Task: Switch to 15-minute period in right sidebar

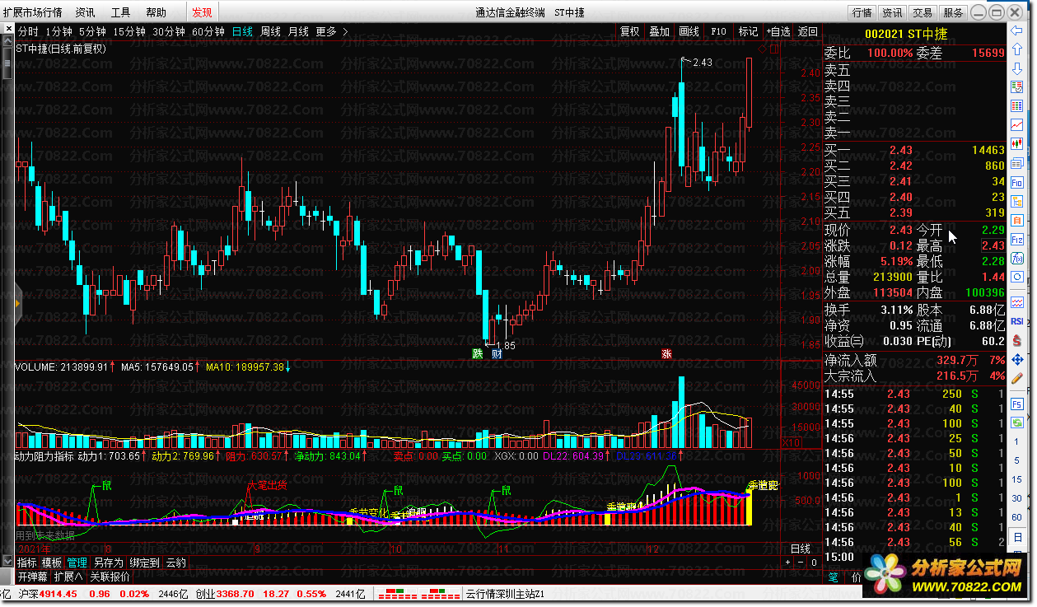Action: (1016, 480)
